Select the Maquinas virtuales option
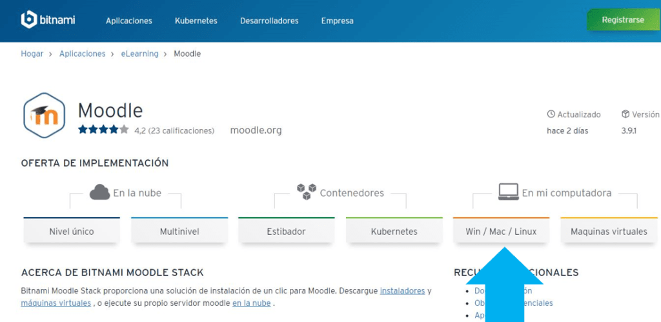 click(x=609, y=230)
